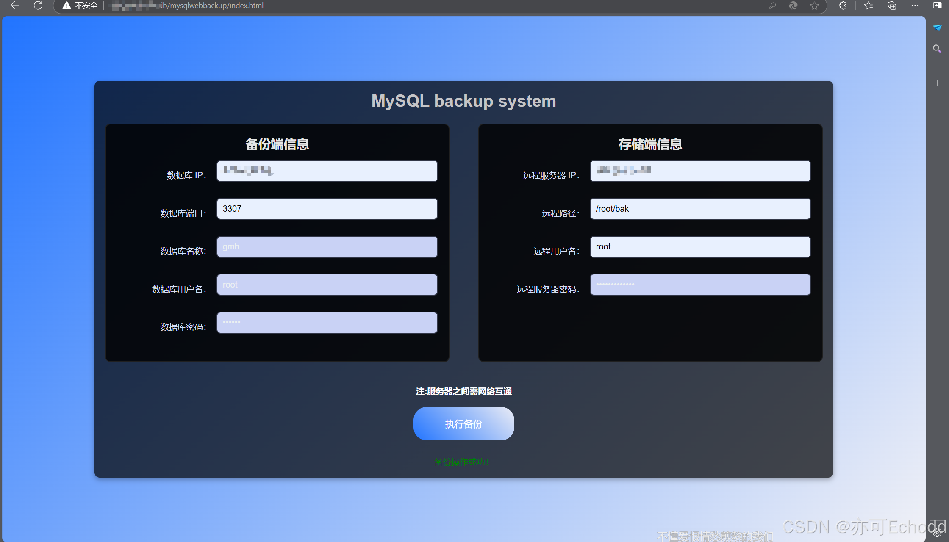
Task: Click the MySQL backup system heading
Action: pos(464,101)
